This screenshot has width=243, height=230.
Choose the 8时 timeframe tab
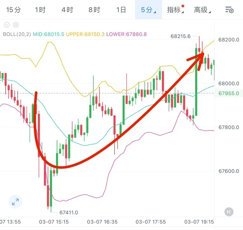[x=94, y=10]
